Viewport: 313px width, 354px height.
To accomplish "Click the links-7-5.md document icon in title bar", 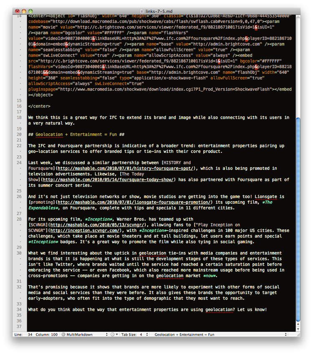I will 141,11.
